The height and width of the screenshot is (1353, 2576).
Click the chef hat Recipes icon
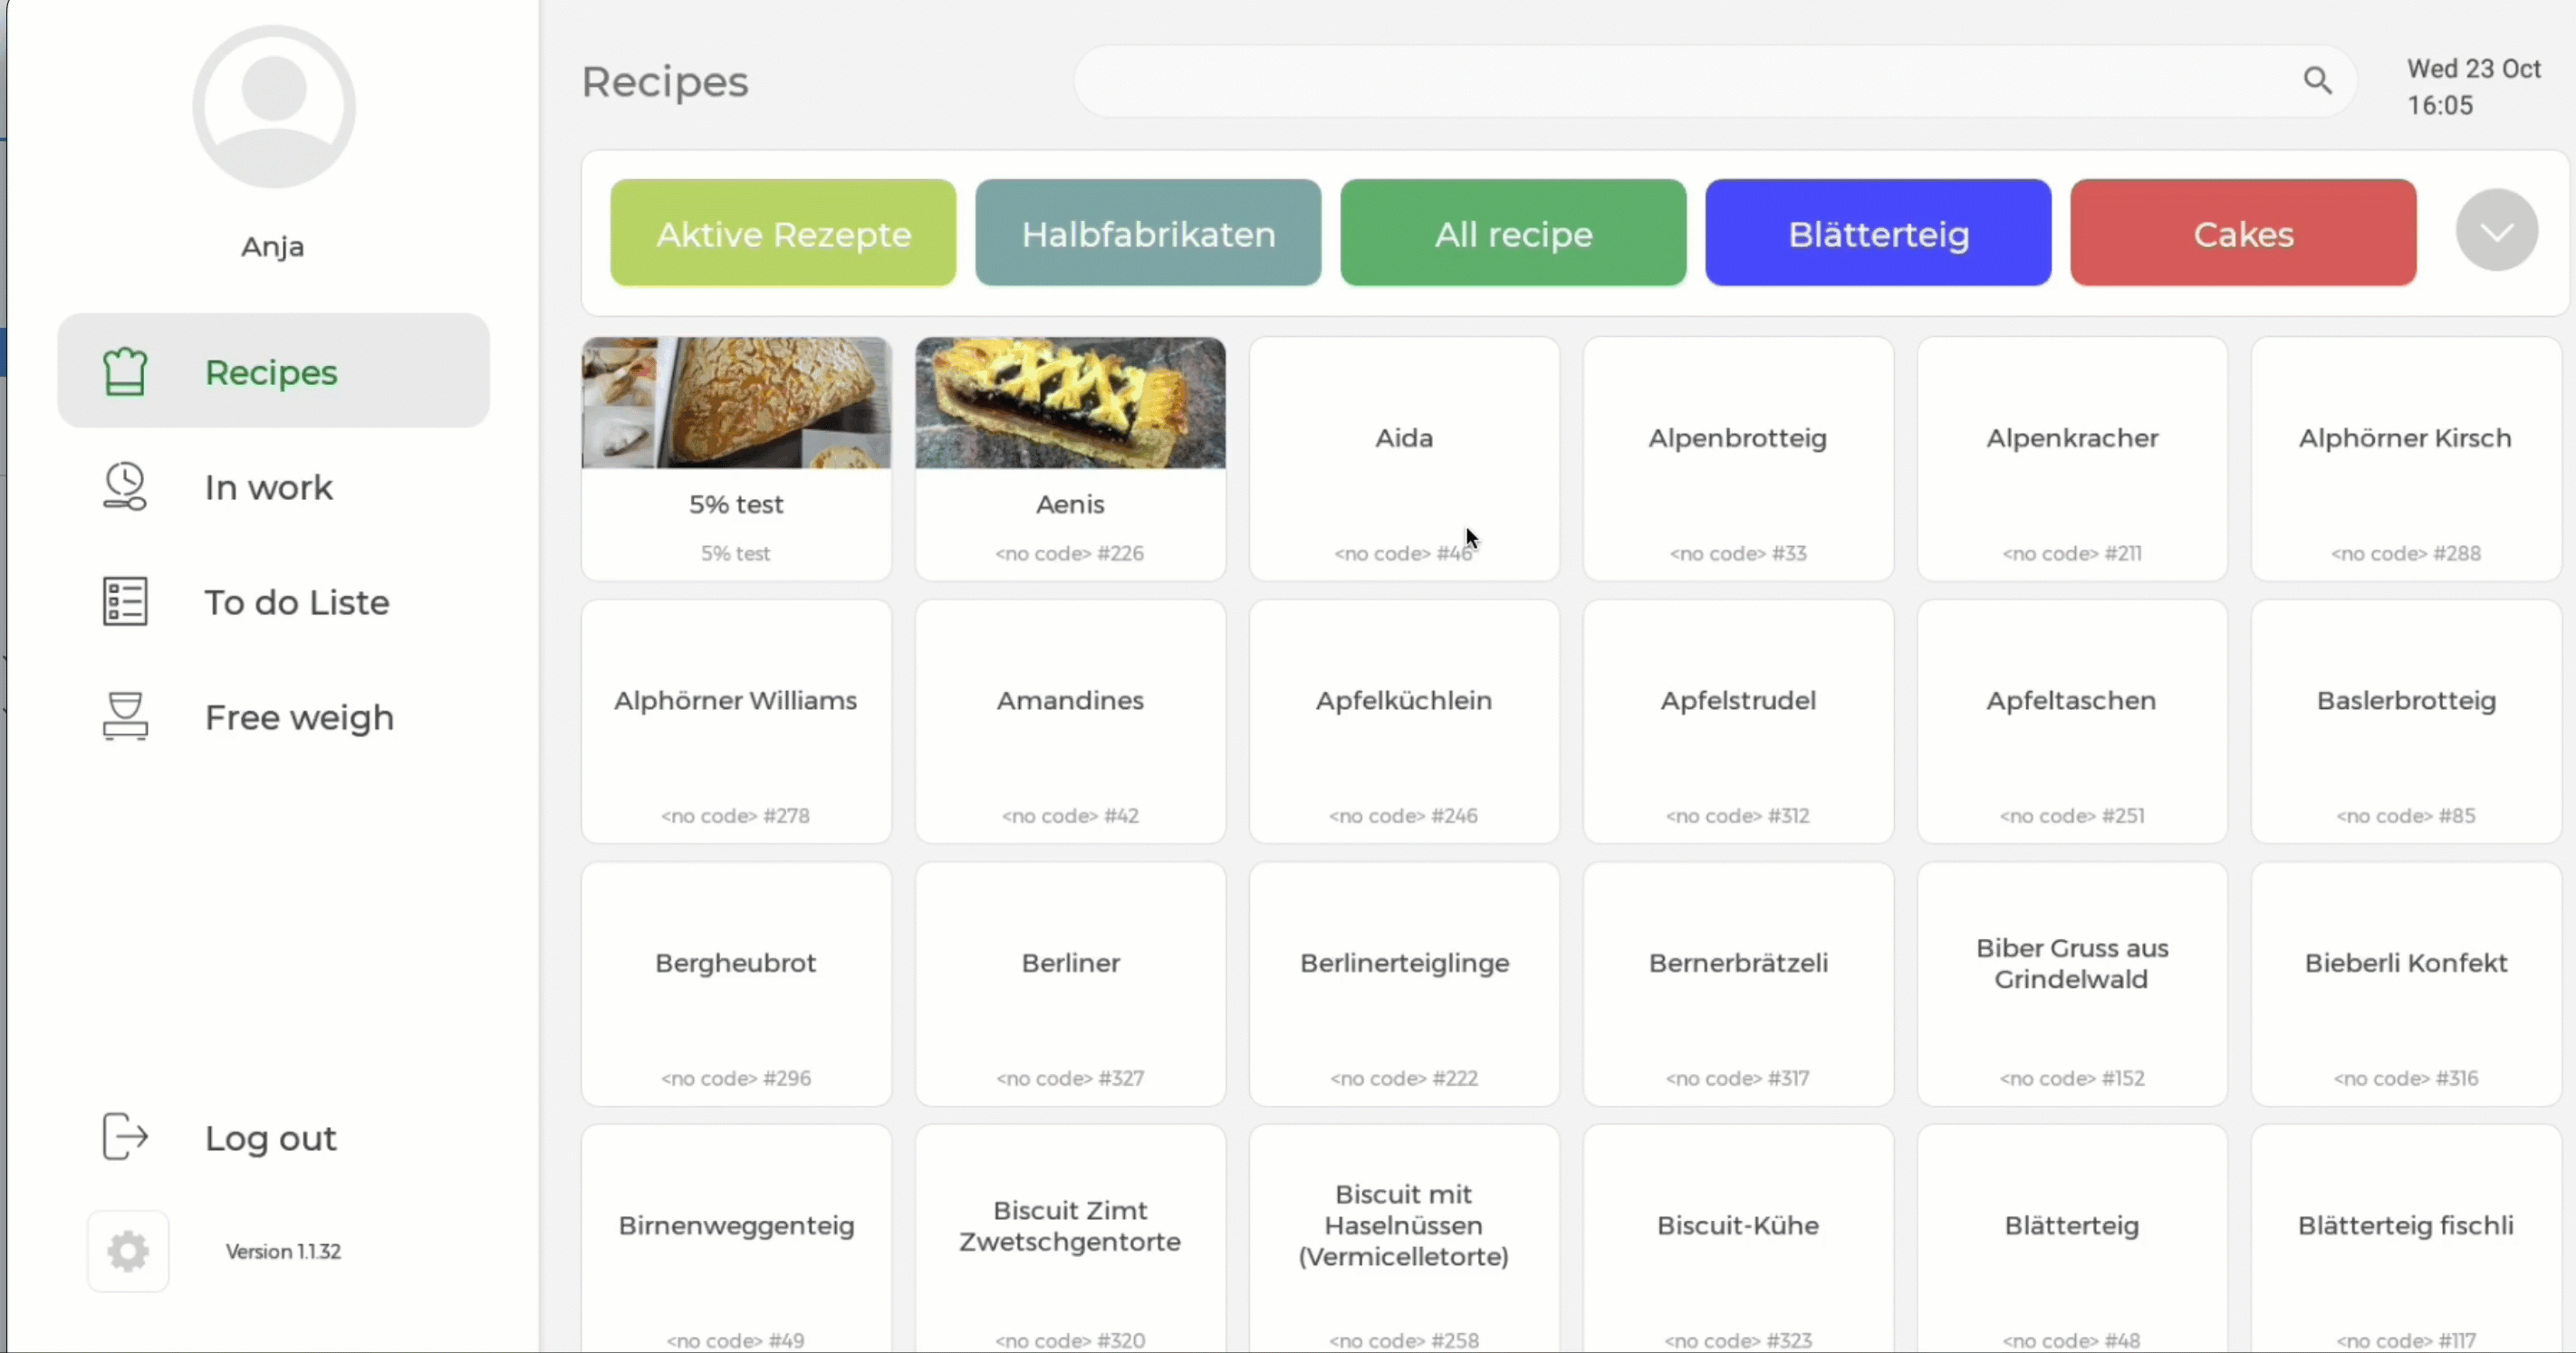[125, 372]
